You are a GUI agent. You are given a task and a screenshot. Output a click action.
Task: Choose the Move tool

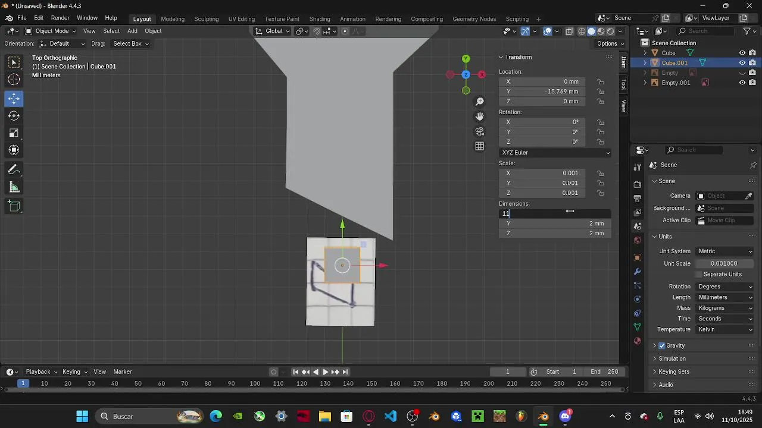(x=14, y=98)
